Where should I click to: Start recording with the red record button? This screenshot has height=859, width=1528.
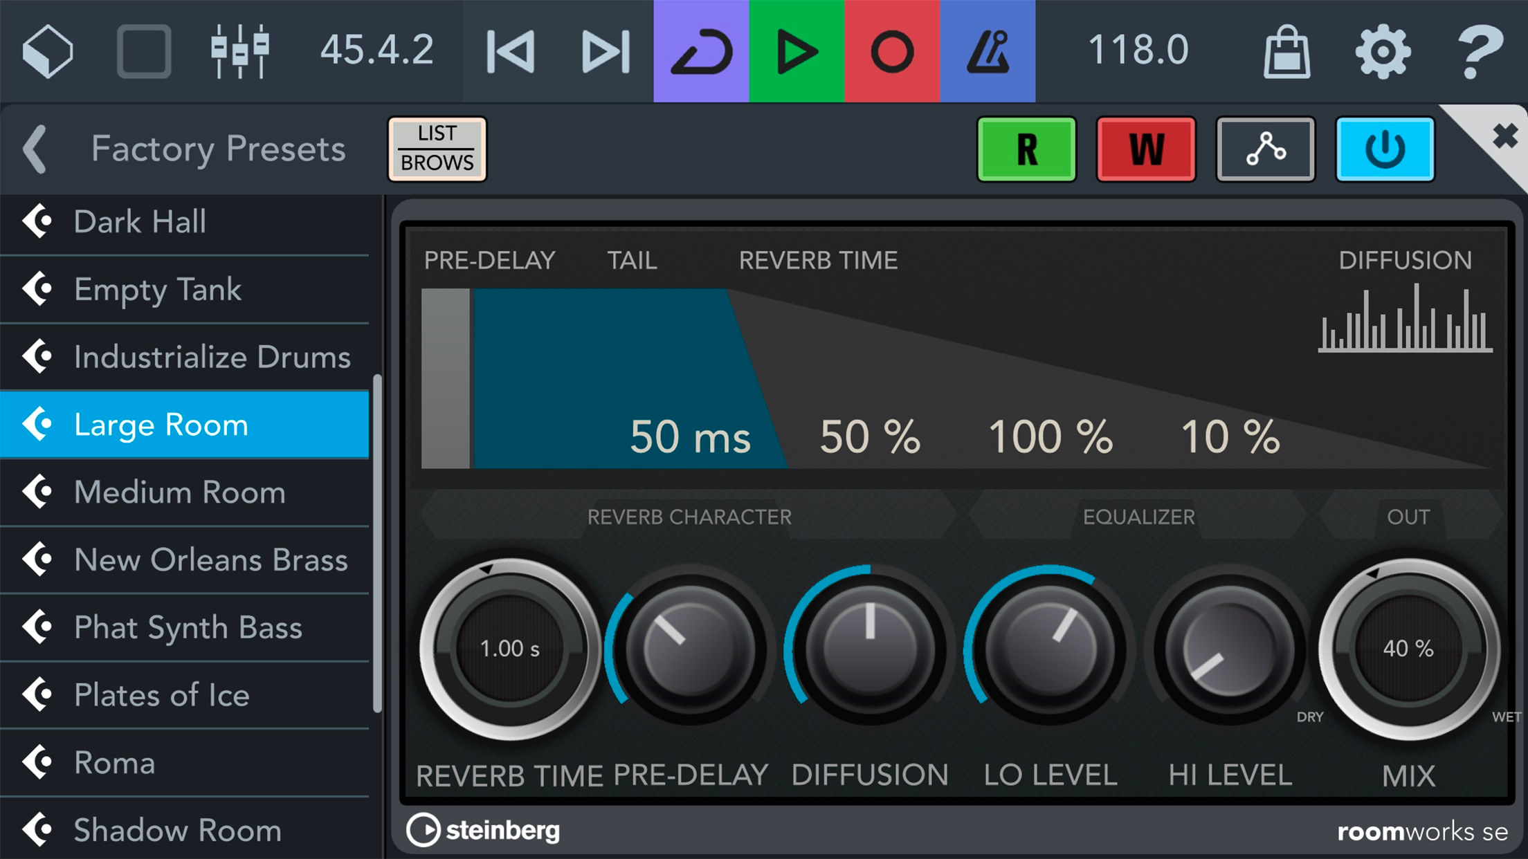tap(892, 50)
